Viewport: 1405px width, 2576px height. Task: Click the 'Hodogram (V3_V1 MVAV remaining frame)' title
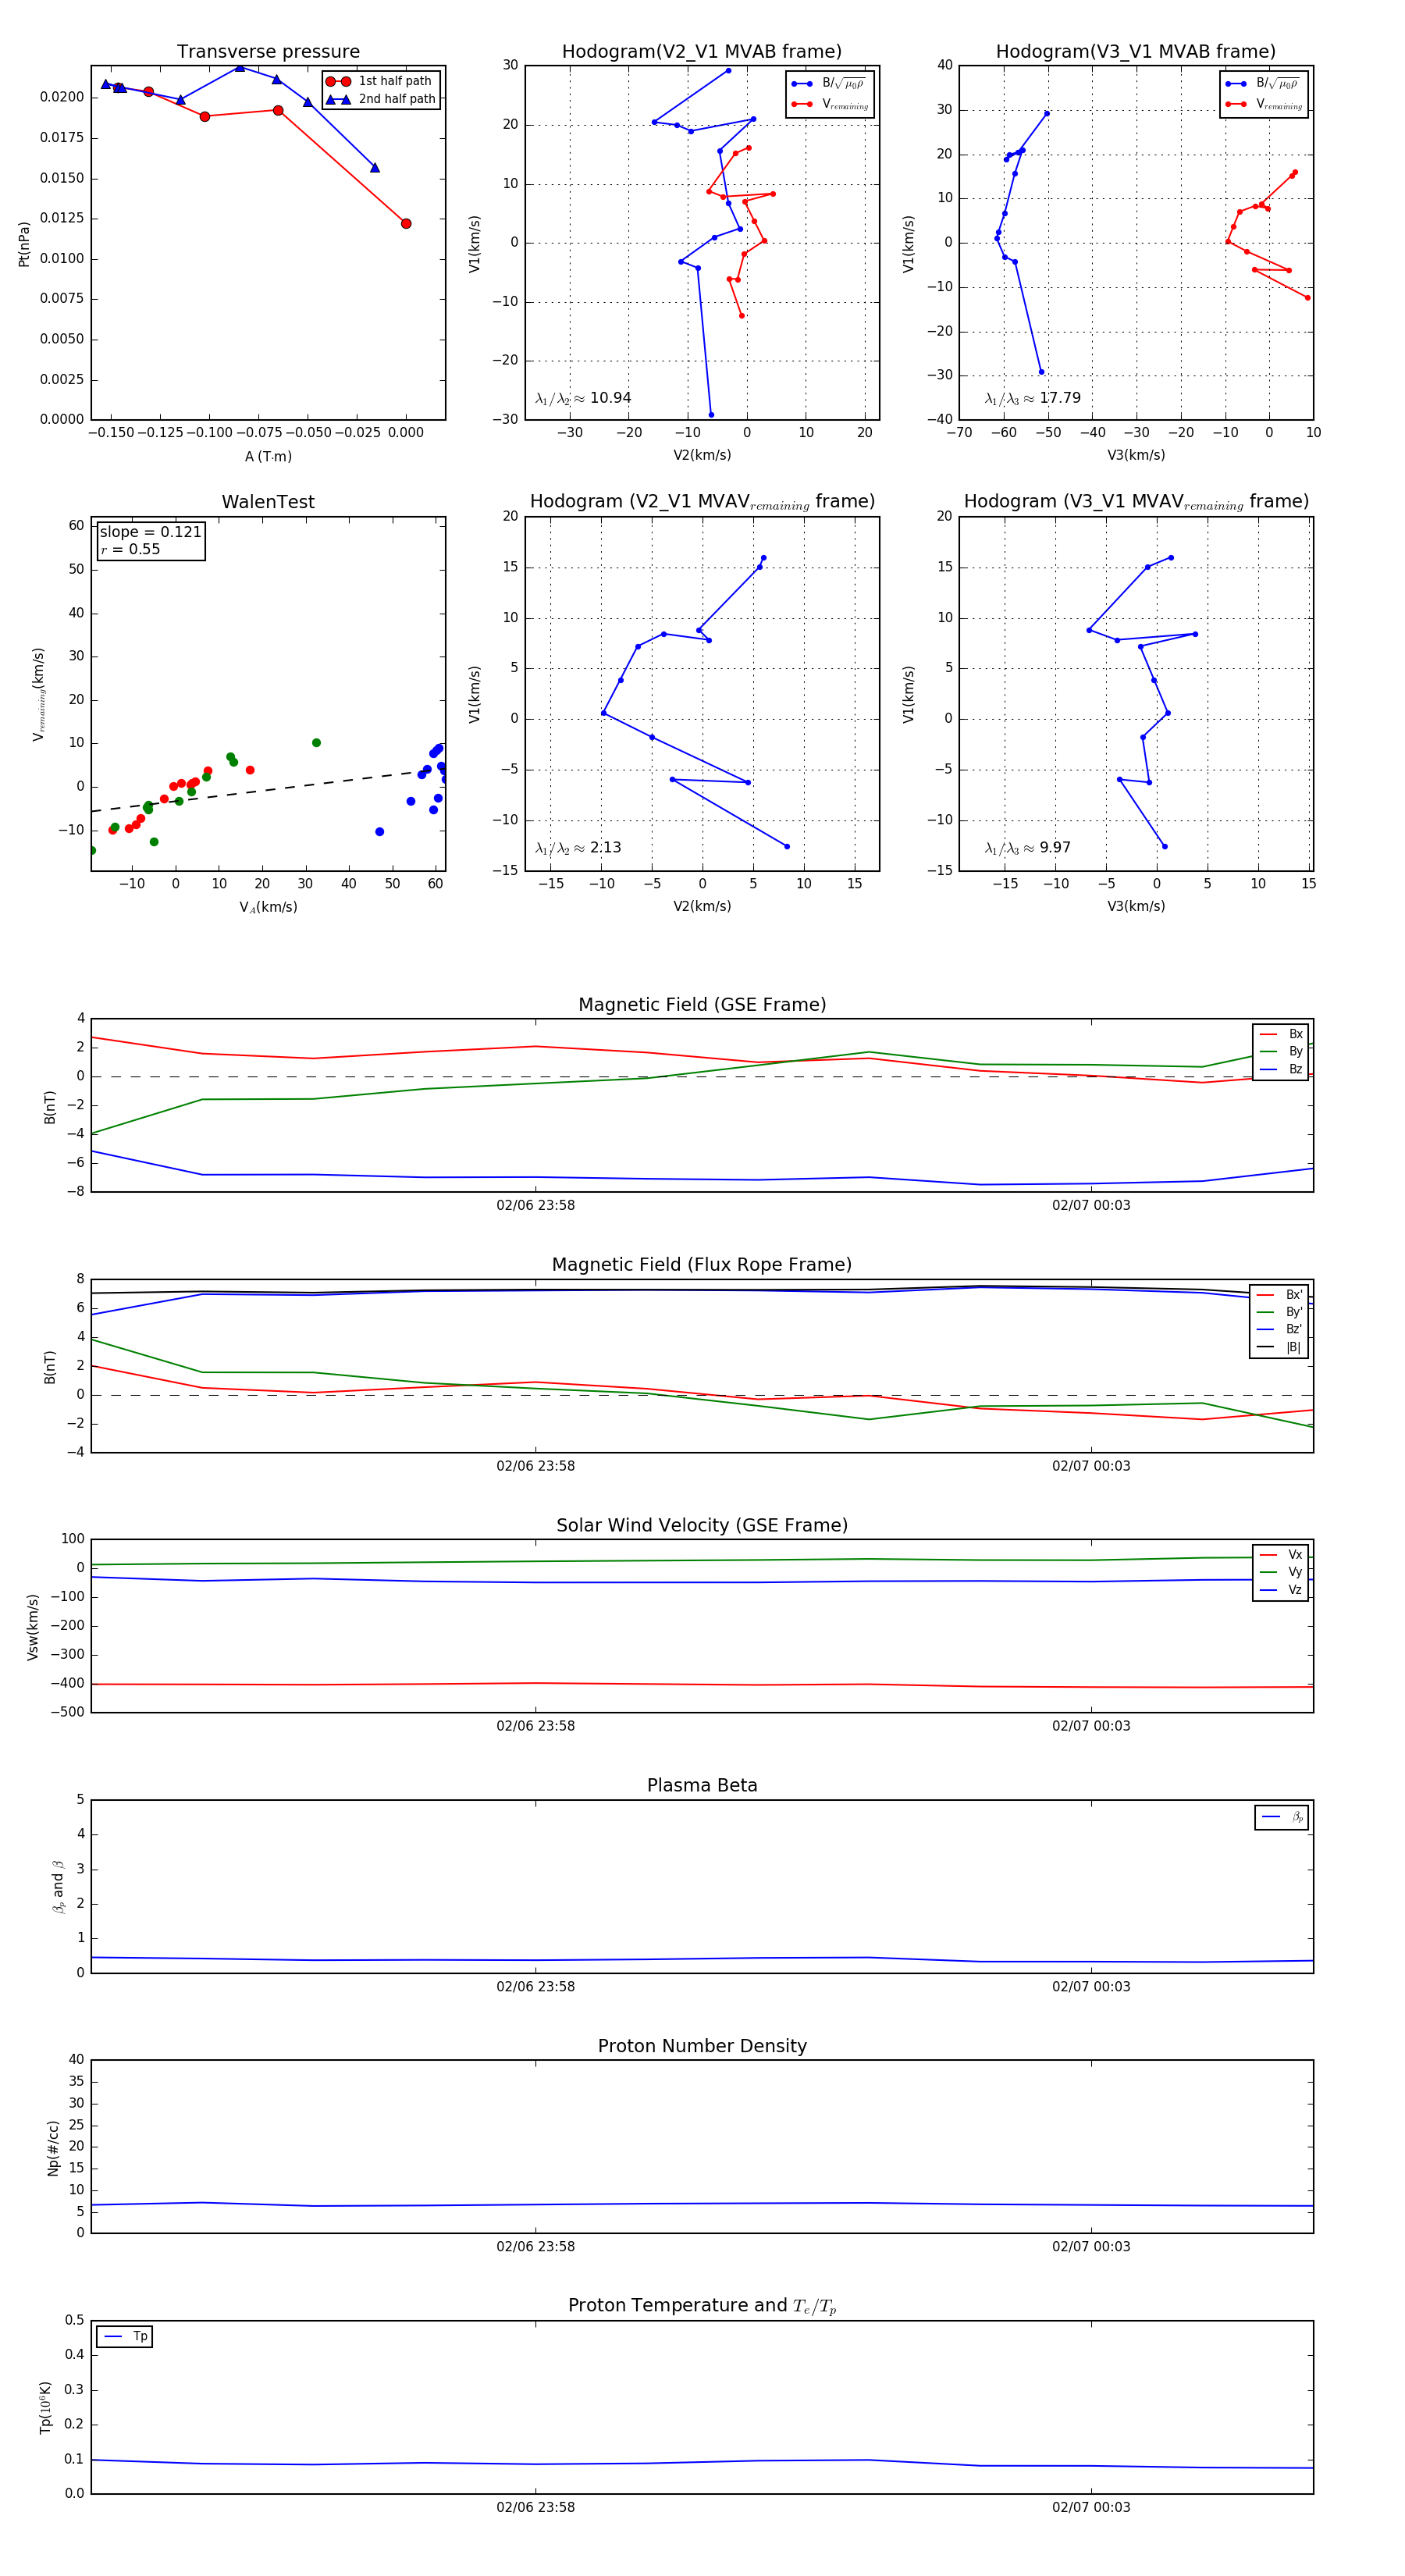click(x=1136, y=502)
